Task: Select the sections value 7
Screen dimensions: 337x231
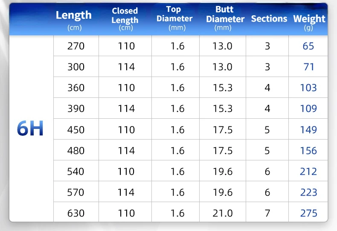Action: (267, 213)
